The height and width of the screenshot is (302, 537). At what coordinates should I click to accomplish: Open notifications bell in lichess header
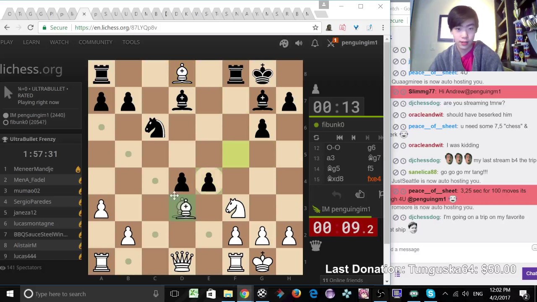pos(315,43)
